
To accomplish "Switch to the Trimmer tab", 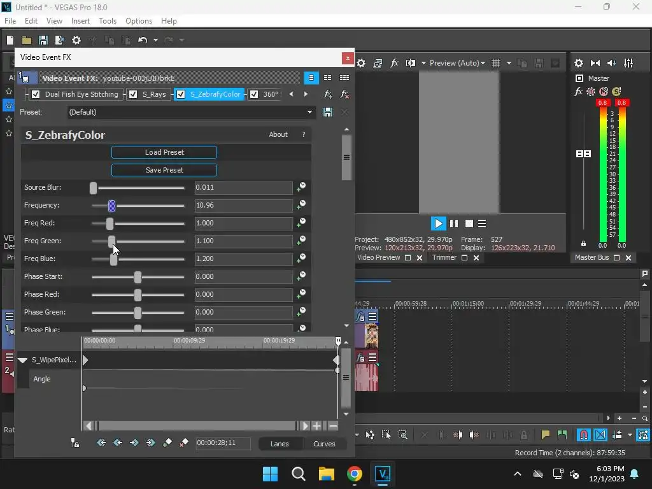I will point(444,258).
